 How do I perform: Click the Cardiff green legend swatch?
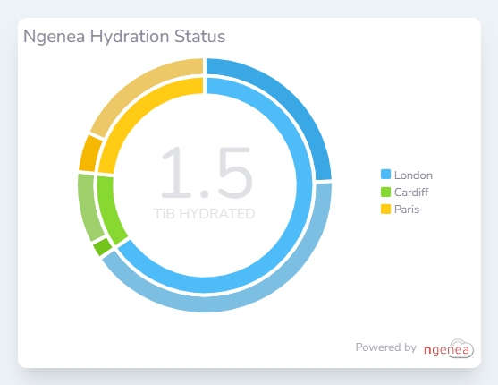385,192
